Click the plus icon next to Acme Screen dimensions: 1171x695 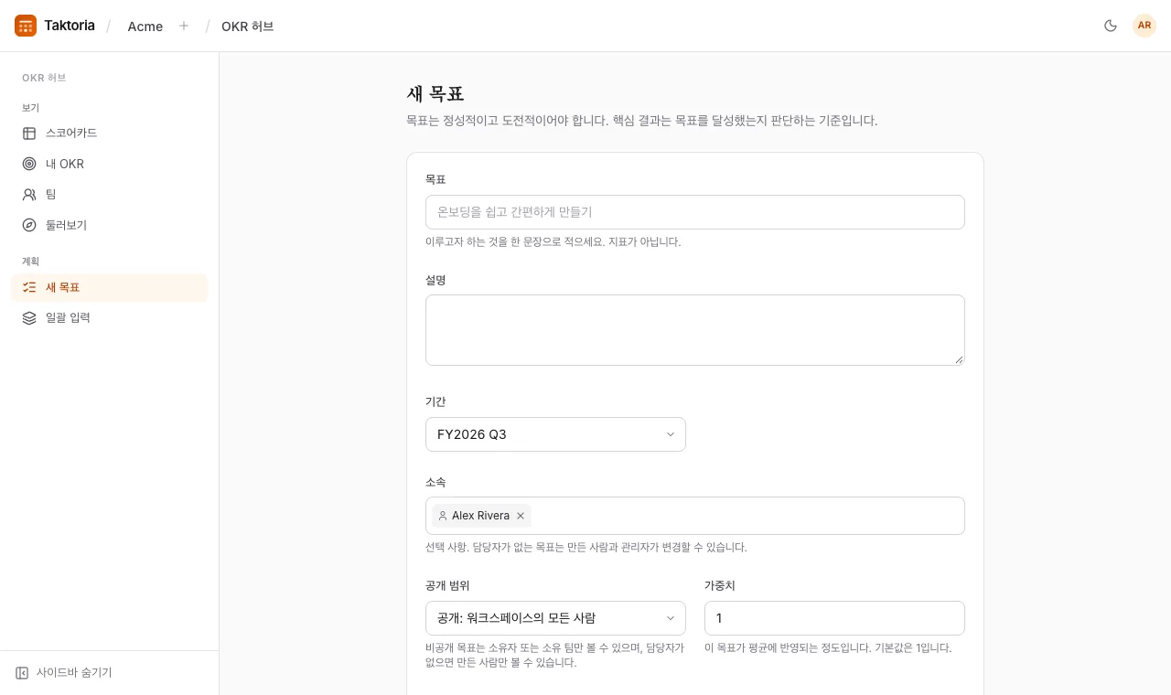(184, 26)
